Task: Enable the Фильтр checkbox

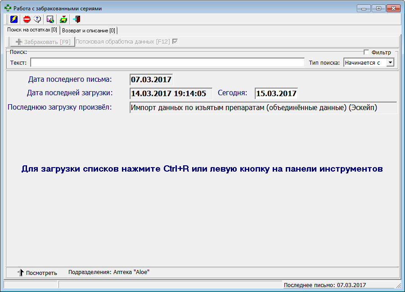Action: 366,52
